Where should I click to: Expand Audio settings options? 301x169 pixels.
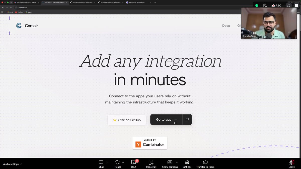pos(21,164)
